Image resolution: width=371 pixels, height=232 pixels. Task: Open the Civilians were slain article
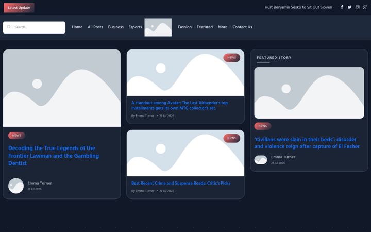click(307, 143)
